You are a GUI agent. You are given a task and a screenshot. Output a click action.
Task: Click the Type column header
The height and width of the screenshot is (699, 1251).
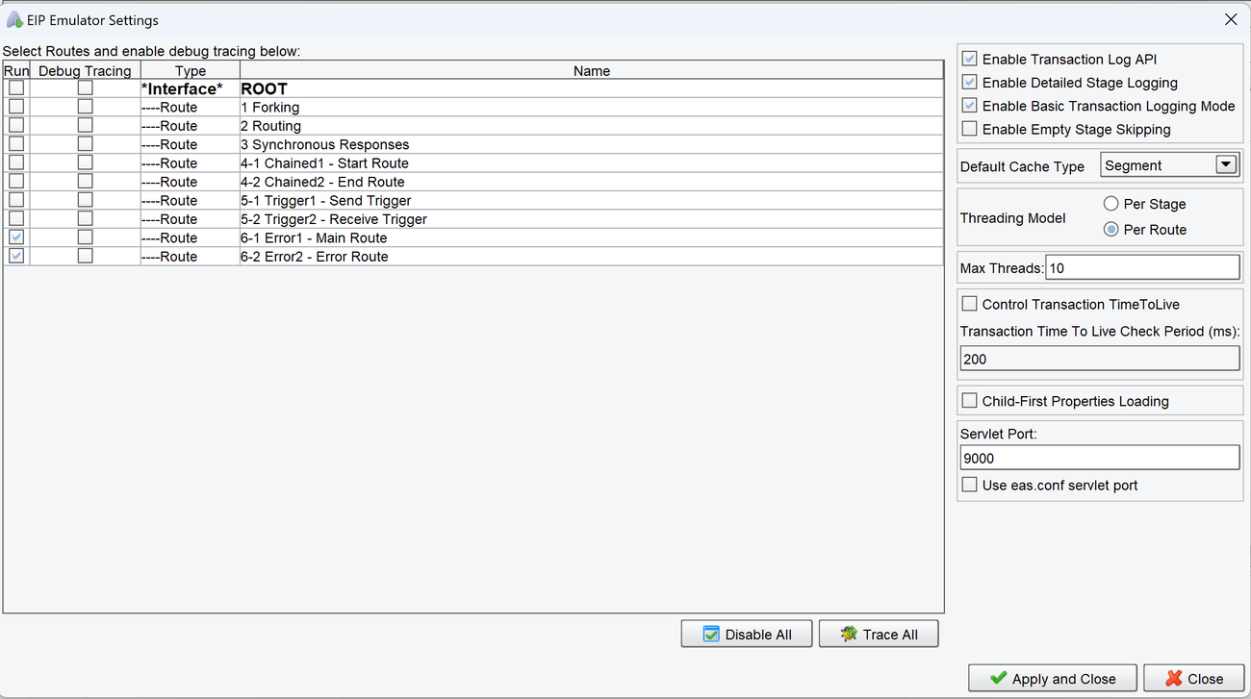pos(191,70)
